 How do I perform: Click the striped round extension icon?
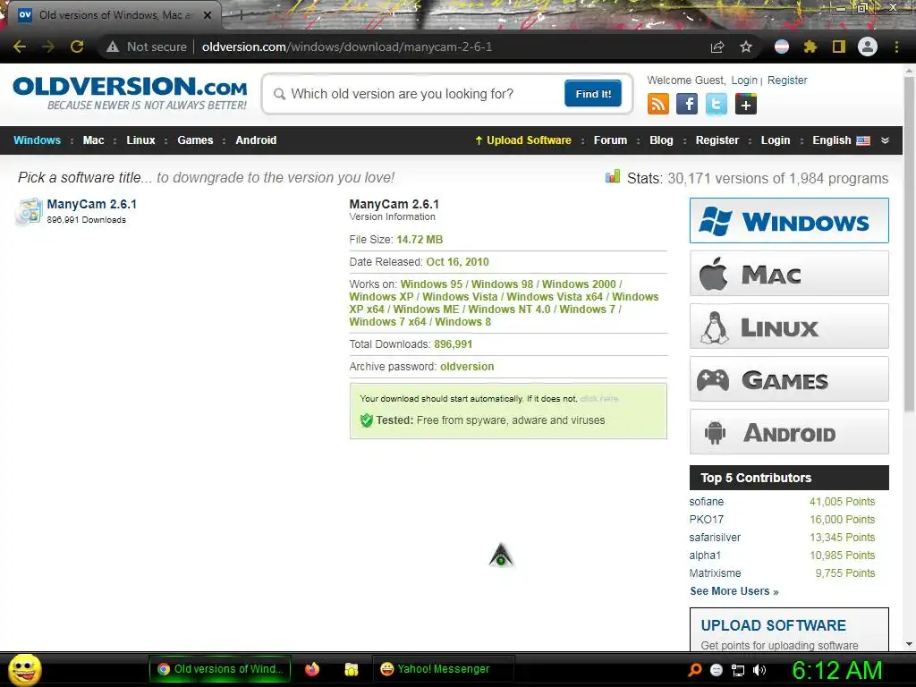pos(782,47)
